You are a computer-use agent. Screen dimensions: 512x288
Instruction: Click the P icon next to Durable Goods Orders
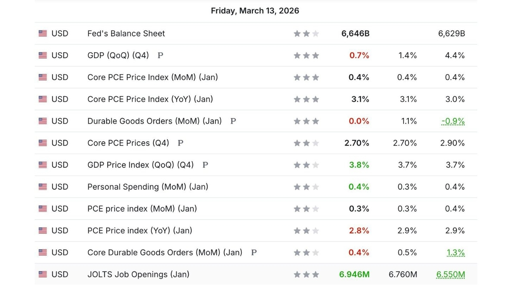click(233, 121)
